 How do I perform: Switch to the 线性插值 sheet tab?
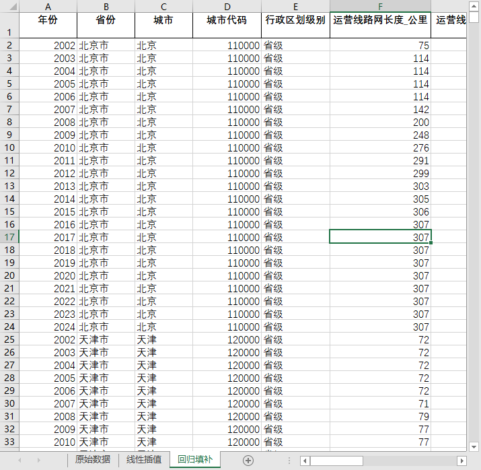coord(144,459)
